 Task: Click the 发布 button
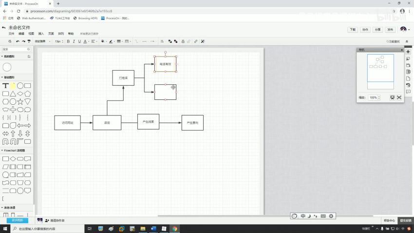[x=390, y=30]
